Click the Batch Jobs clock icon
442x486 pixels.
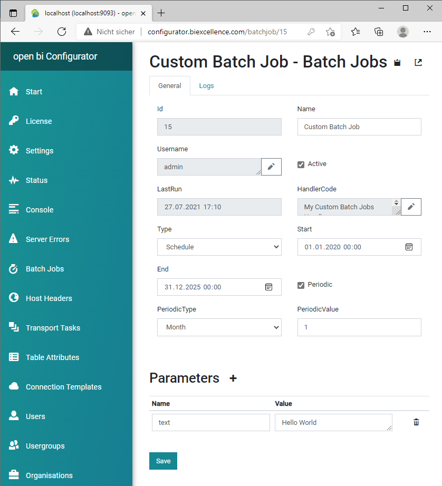14,269
